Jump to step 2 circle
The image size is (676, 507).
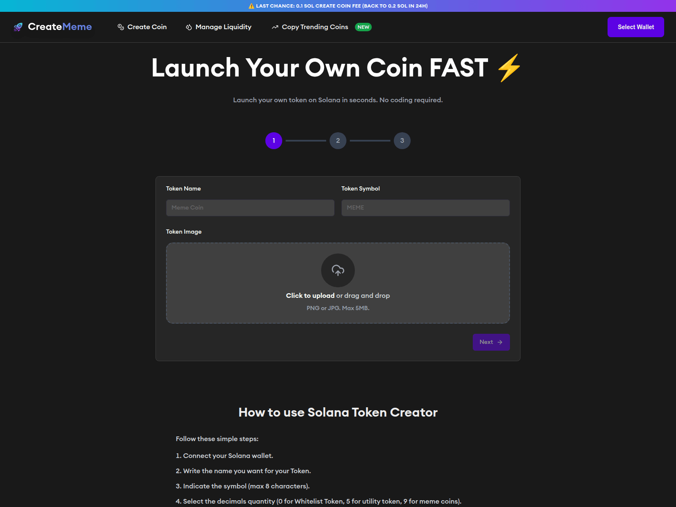click(x=338, y=141)
